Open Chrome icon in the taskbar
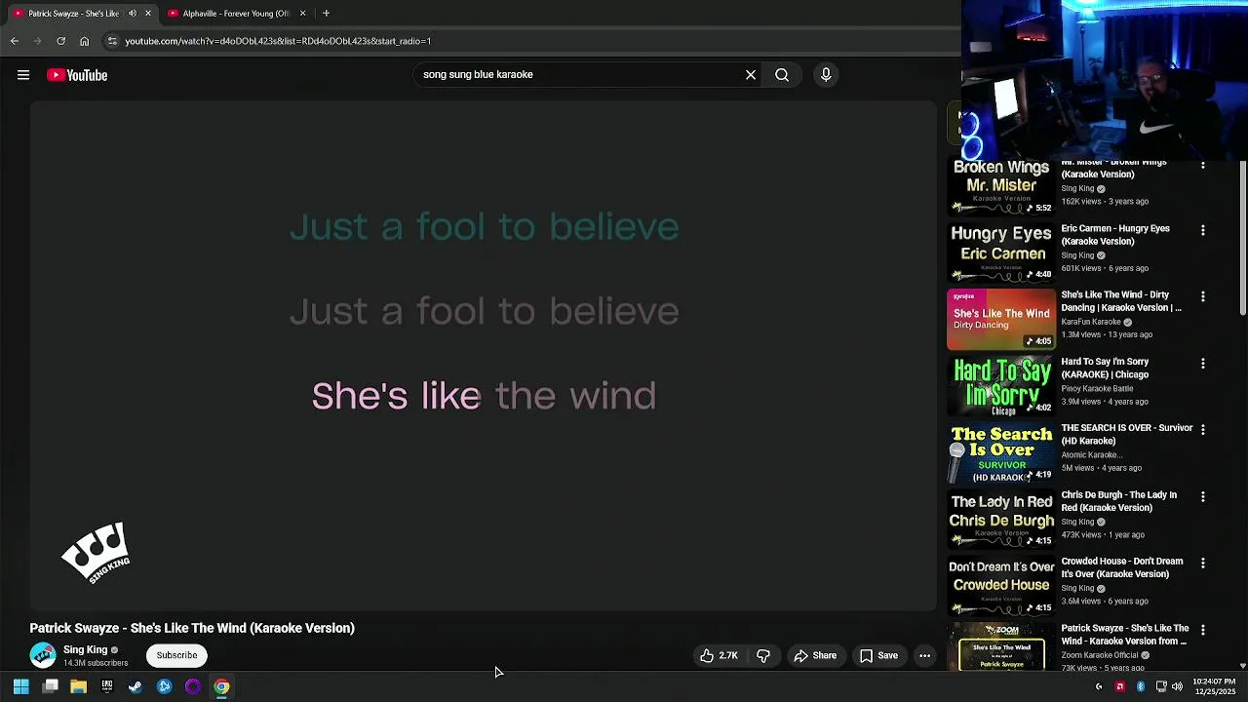Viewport: 1248px width, 702px height. [221, 686]
